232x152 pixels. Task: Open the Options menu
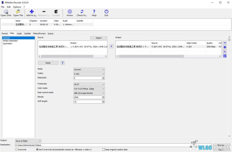(x=17, y=7)
